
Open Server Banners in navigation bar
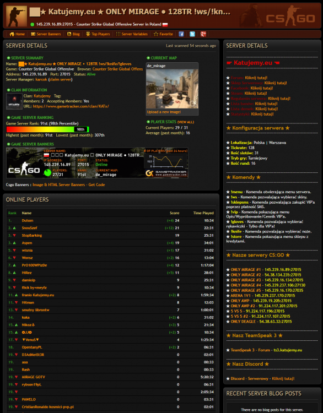click(x=46, y=34)
